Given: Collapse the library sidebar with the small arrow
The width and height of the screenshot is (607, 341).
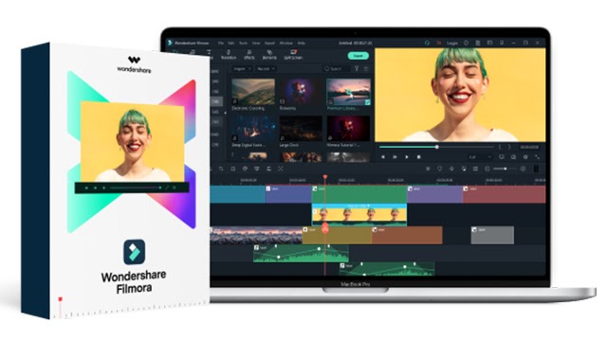Looking at the screenshot, I should coord(226,113).
